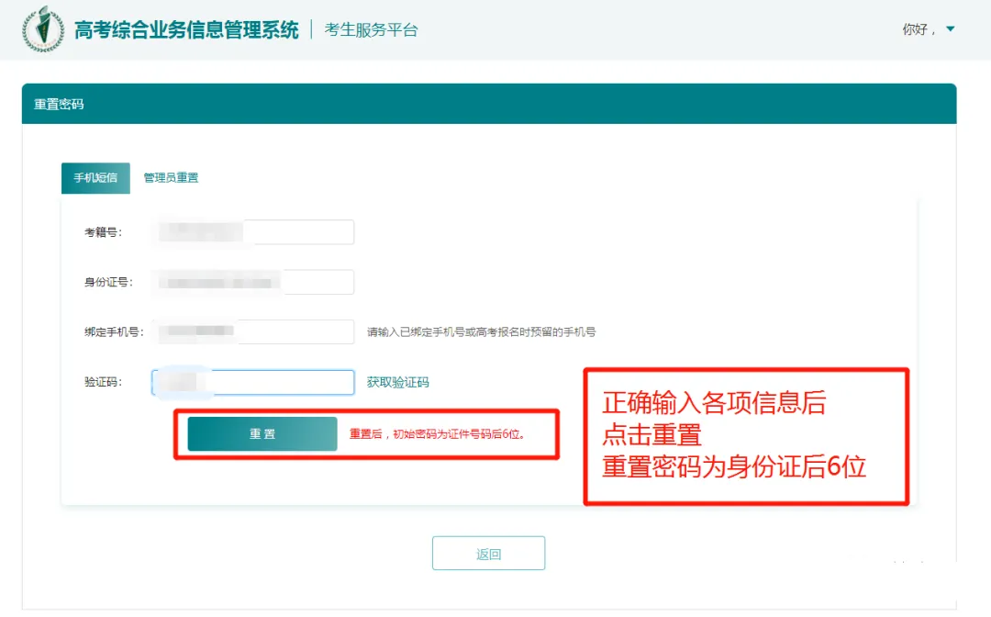Click the 重置 button
The image size is (991, 617).
pyautogui.click(x=262, y=433)
